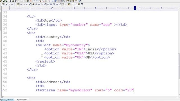The width and height of the screenshot is (180, 101).
Task: Click the Print icon
Action: click(x=13, y=1)
